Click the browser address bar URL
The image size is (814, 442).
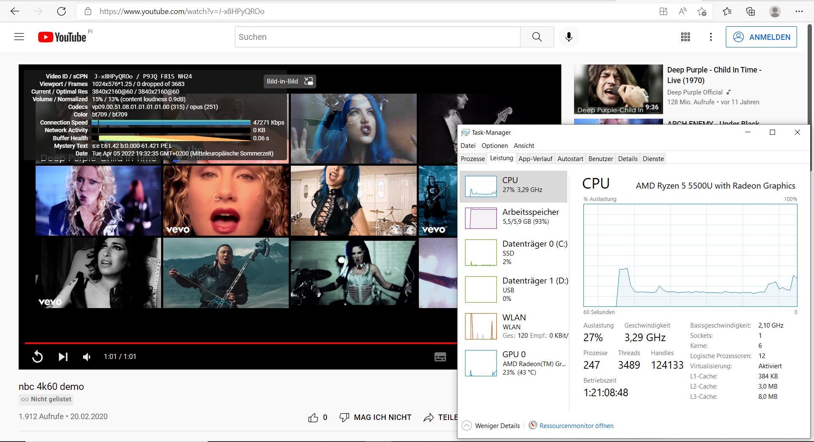point(182,11)
